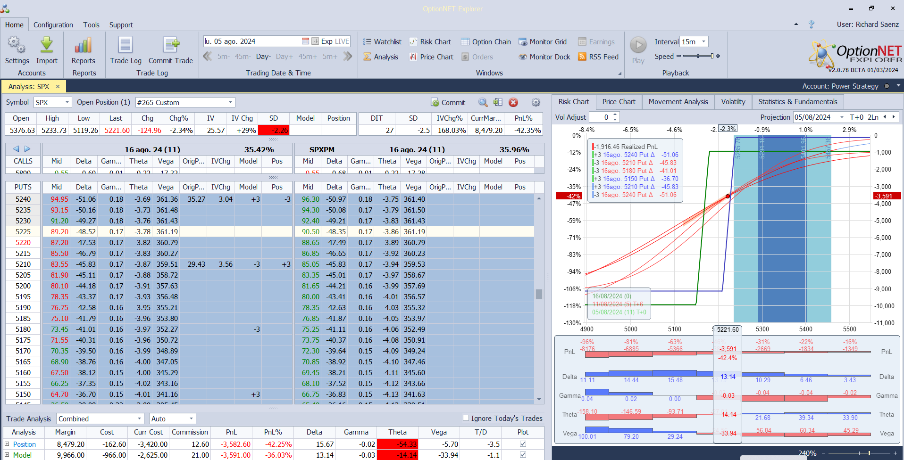Expand the Model row in Trade Analysis

pos(7,454)
